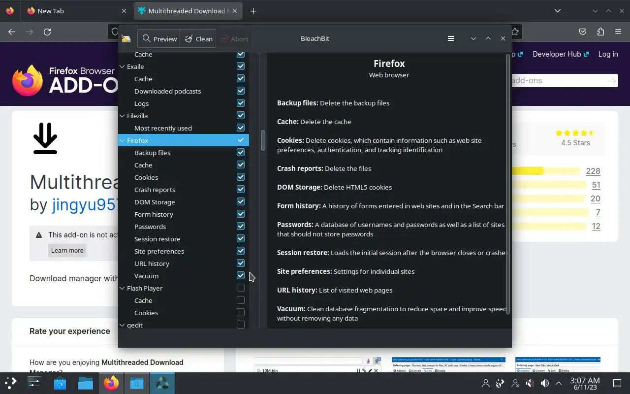Click the Learn more button
630x394 pixels.
[67, 250]
